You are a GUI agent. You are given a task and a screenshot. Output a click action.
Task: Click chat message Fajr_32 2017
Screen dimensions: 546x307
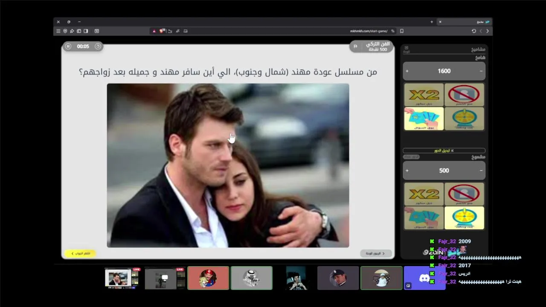450,265
